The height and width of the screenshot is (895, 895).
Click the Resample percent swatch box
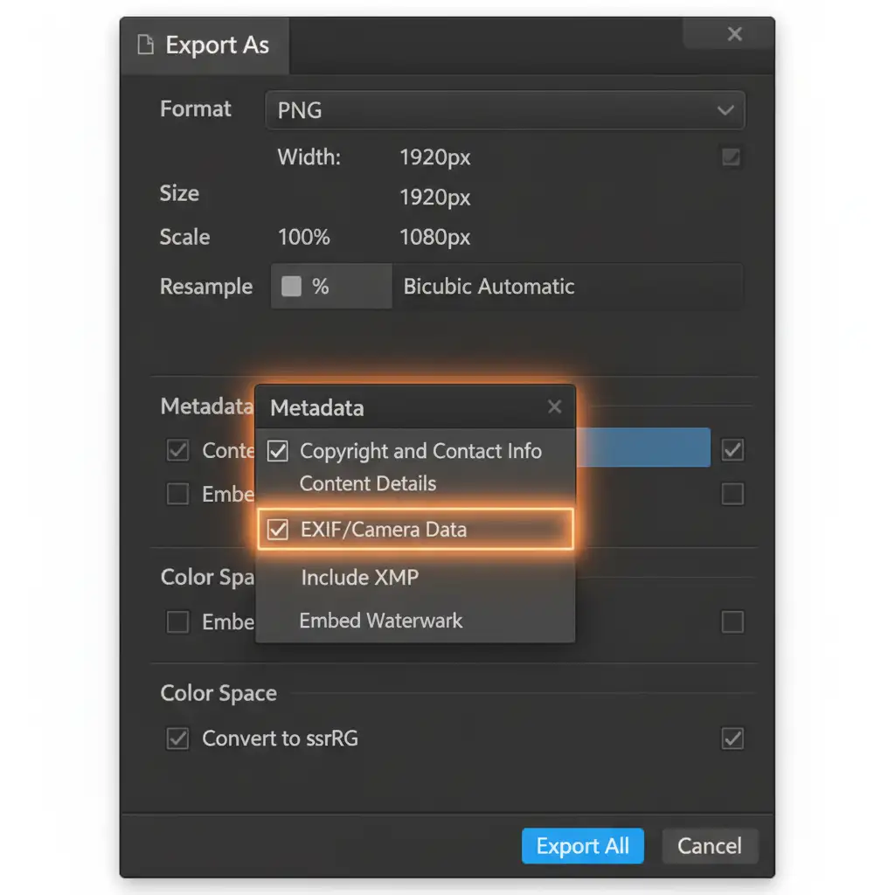click(x=292, y=287)
